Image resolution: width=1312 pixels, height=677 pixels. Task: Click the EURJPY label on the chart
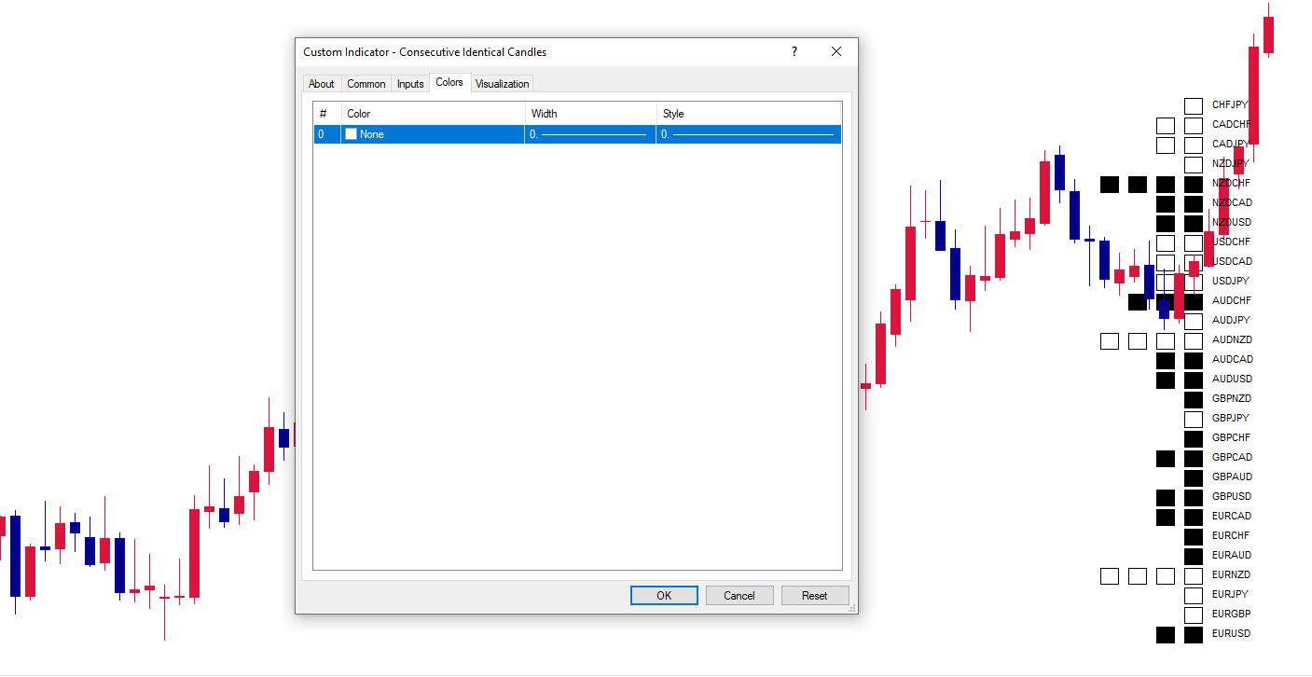point(1230,594)
